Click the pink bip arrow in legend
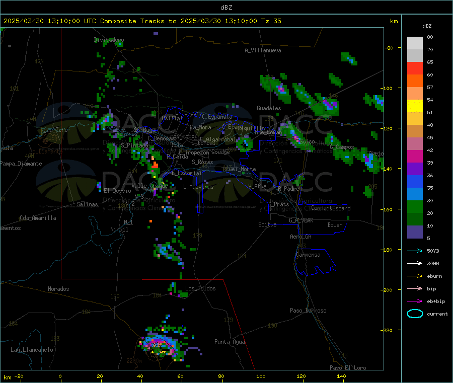Viewport: 453px width, 383px height. 415,288
